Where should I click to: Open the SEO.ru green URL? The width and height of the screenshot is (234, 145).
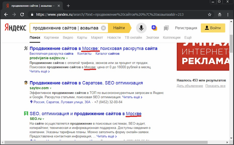[x=36, y=119]
